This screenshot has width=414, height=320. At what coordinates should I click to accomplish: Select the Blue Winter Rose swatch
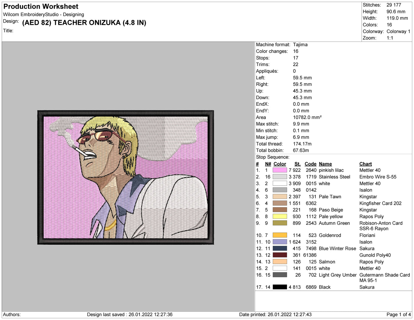280,248
